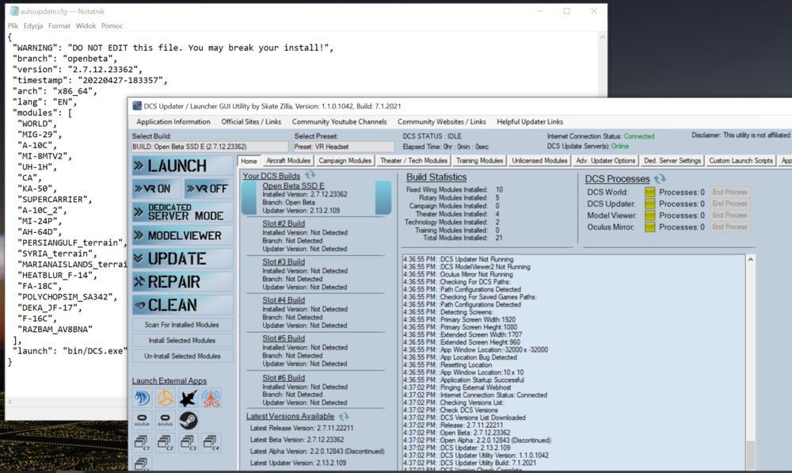Open the Custom Launch Scripts tab
792x473 pixels.
tap(741, 161)
